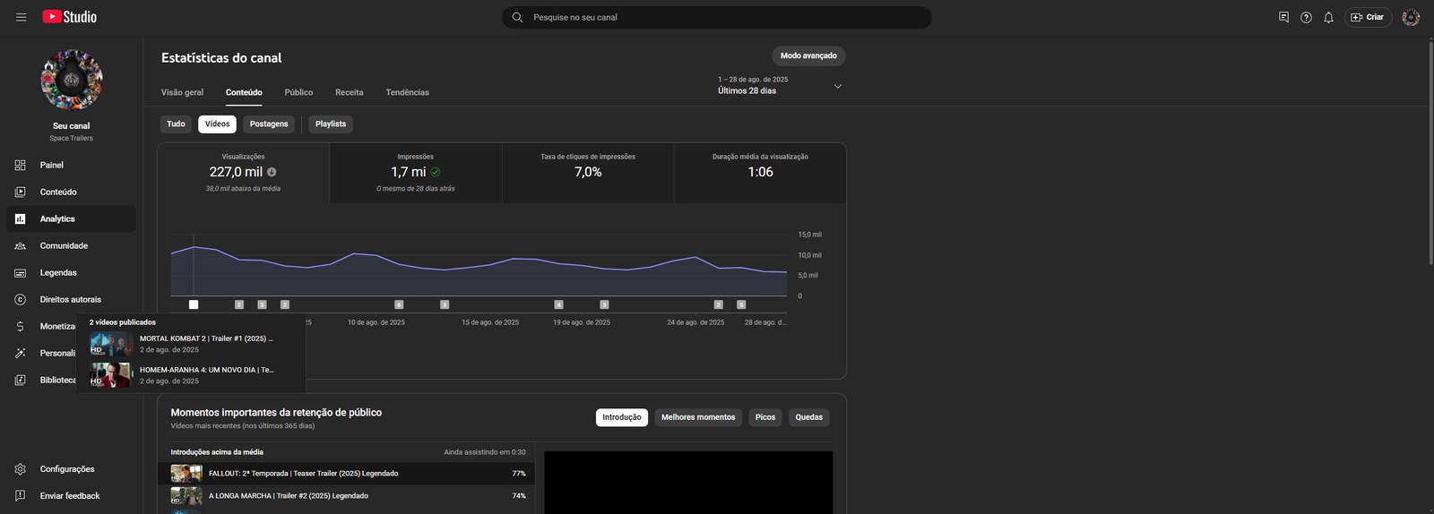
Task: Click the Enviar feedback exclamation icon
Action: [x=20, y=496]
